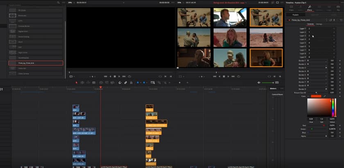Viewport: 344px width, 168px height.
Task: Add keyframe for Border 2
Action: [339, 64]
